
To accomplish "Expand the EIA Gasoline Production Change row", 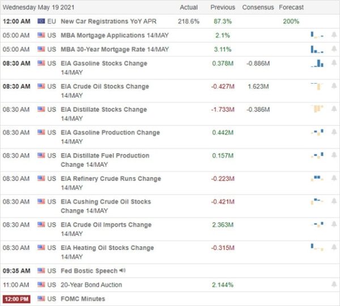I will click(110, 132).
